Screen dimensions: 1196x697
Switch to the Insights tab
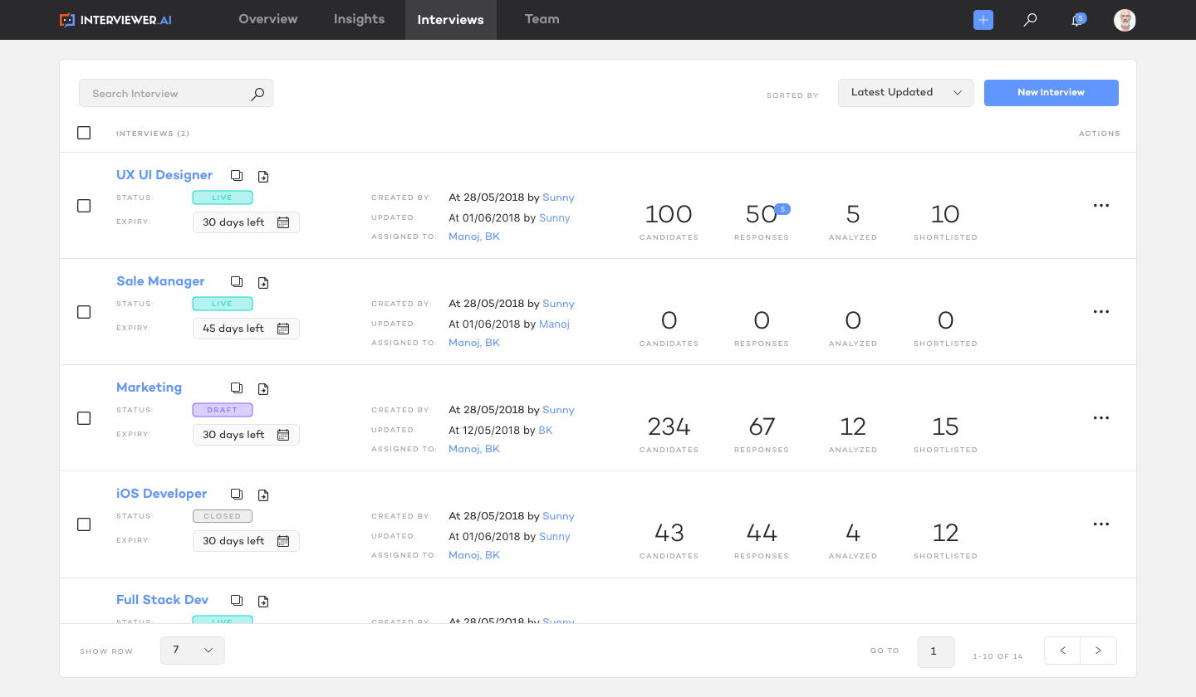359,19
